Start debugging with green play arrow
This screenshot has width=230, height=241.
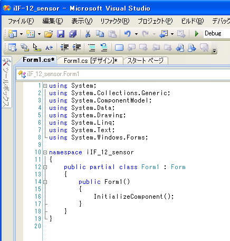click(197, 33)
